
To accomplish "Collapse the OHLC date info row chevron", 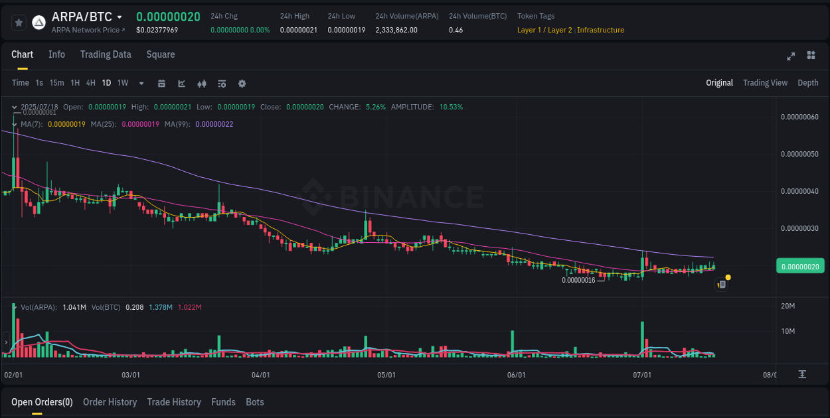I will click(x=15, y=107).
